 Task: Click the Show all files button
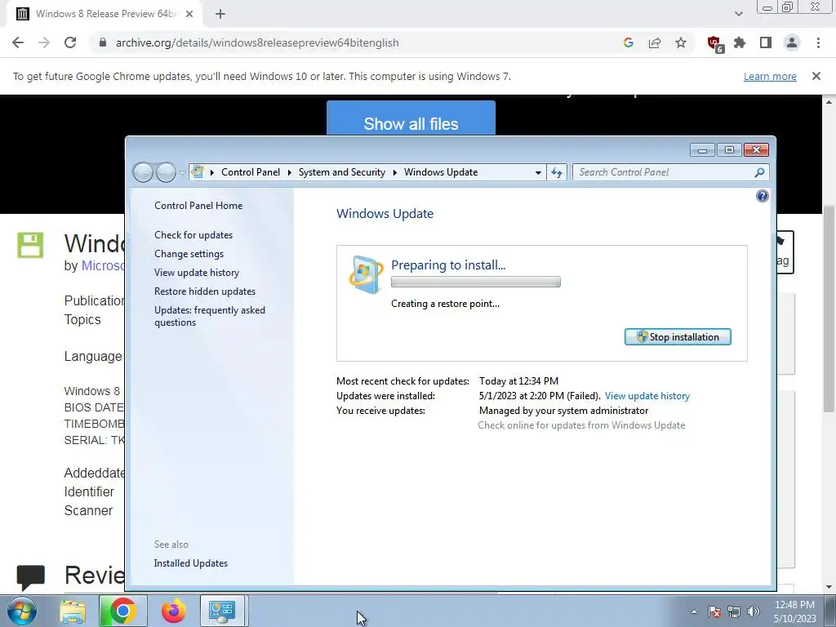[411, 118]
